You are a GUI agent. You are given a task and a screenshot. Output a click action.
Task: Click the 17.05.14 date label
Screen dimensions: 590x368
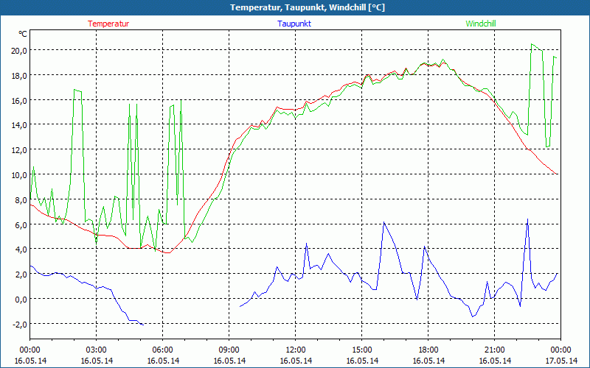561,361
